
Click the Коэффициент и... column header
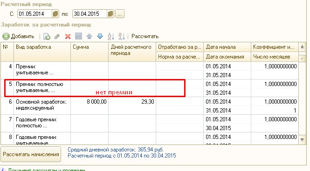275,47
